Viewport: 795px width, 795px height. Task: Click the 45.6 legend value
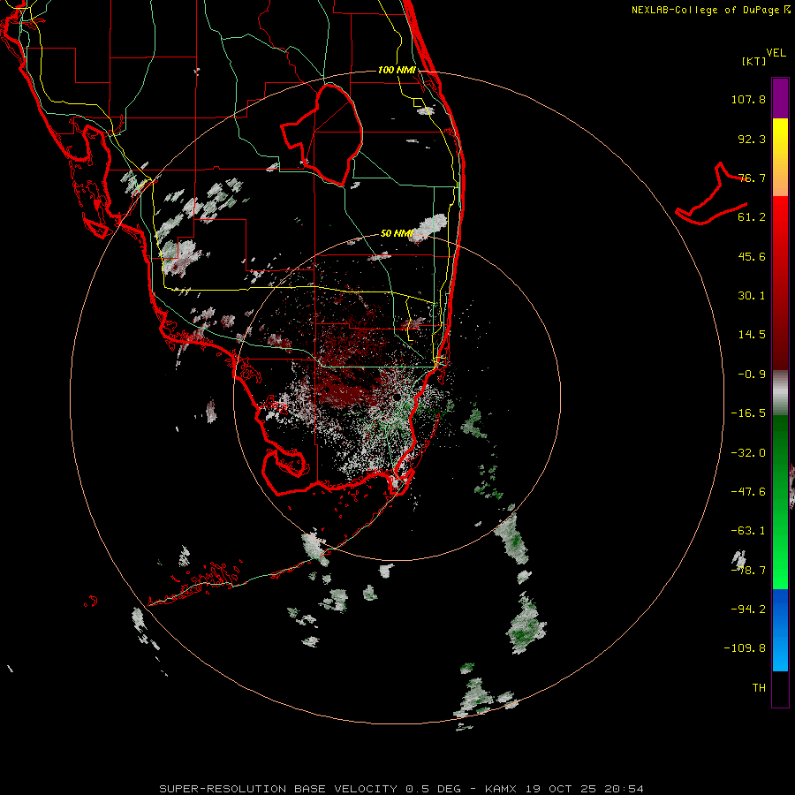click(752, 256)
